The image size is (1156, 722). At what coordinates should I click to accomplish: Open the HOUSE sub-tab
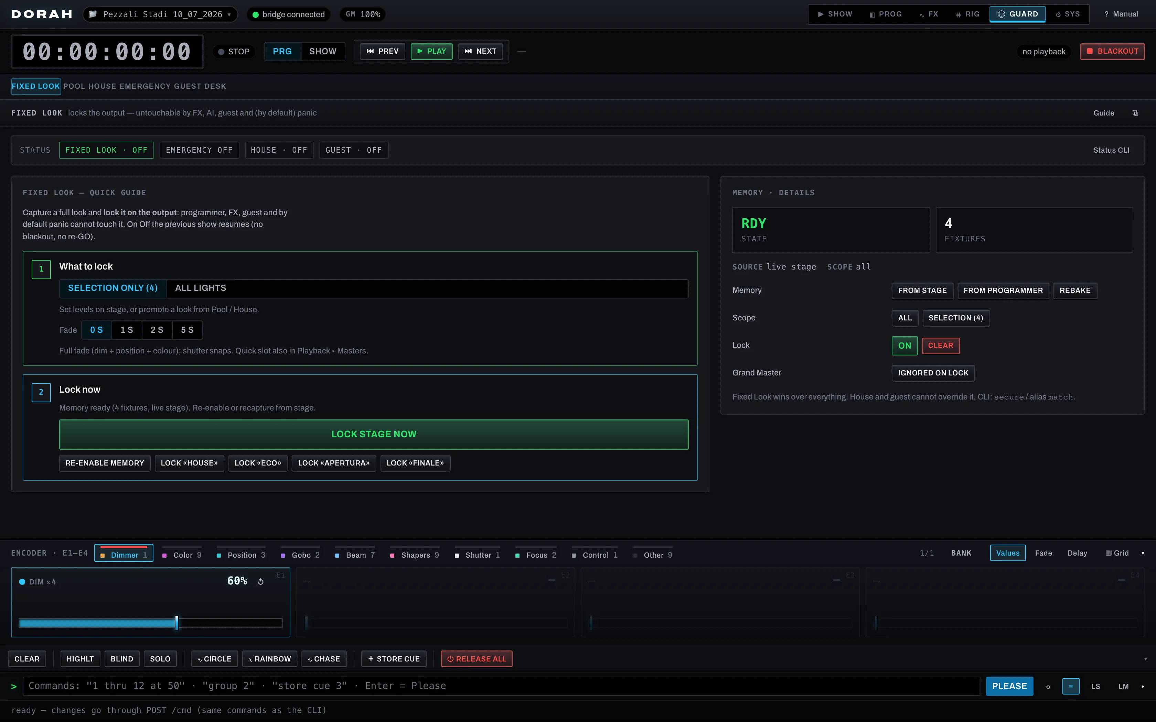click(102, 86)
